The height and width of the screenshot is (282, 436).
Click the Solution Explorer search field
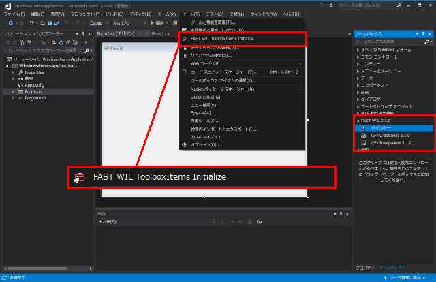43,50
